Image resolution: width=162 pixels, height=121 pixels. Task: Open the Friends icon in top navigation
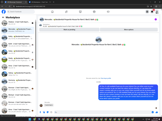coord(66,12)
